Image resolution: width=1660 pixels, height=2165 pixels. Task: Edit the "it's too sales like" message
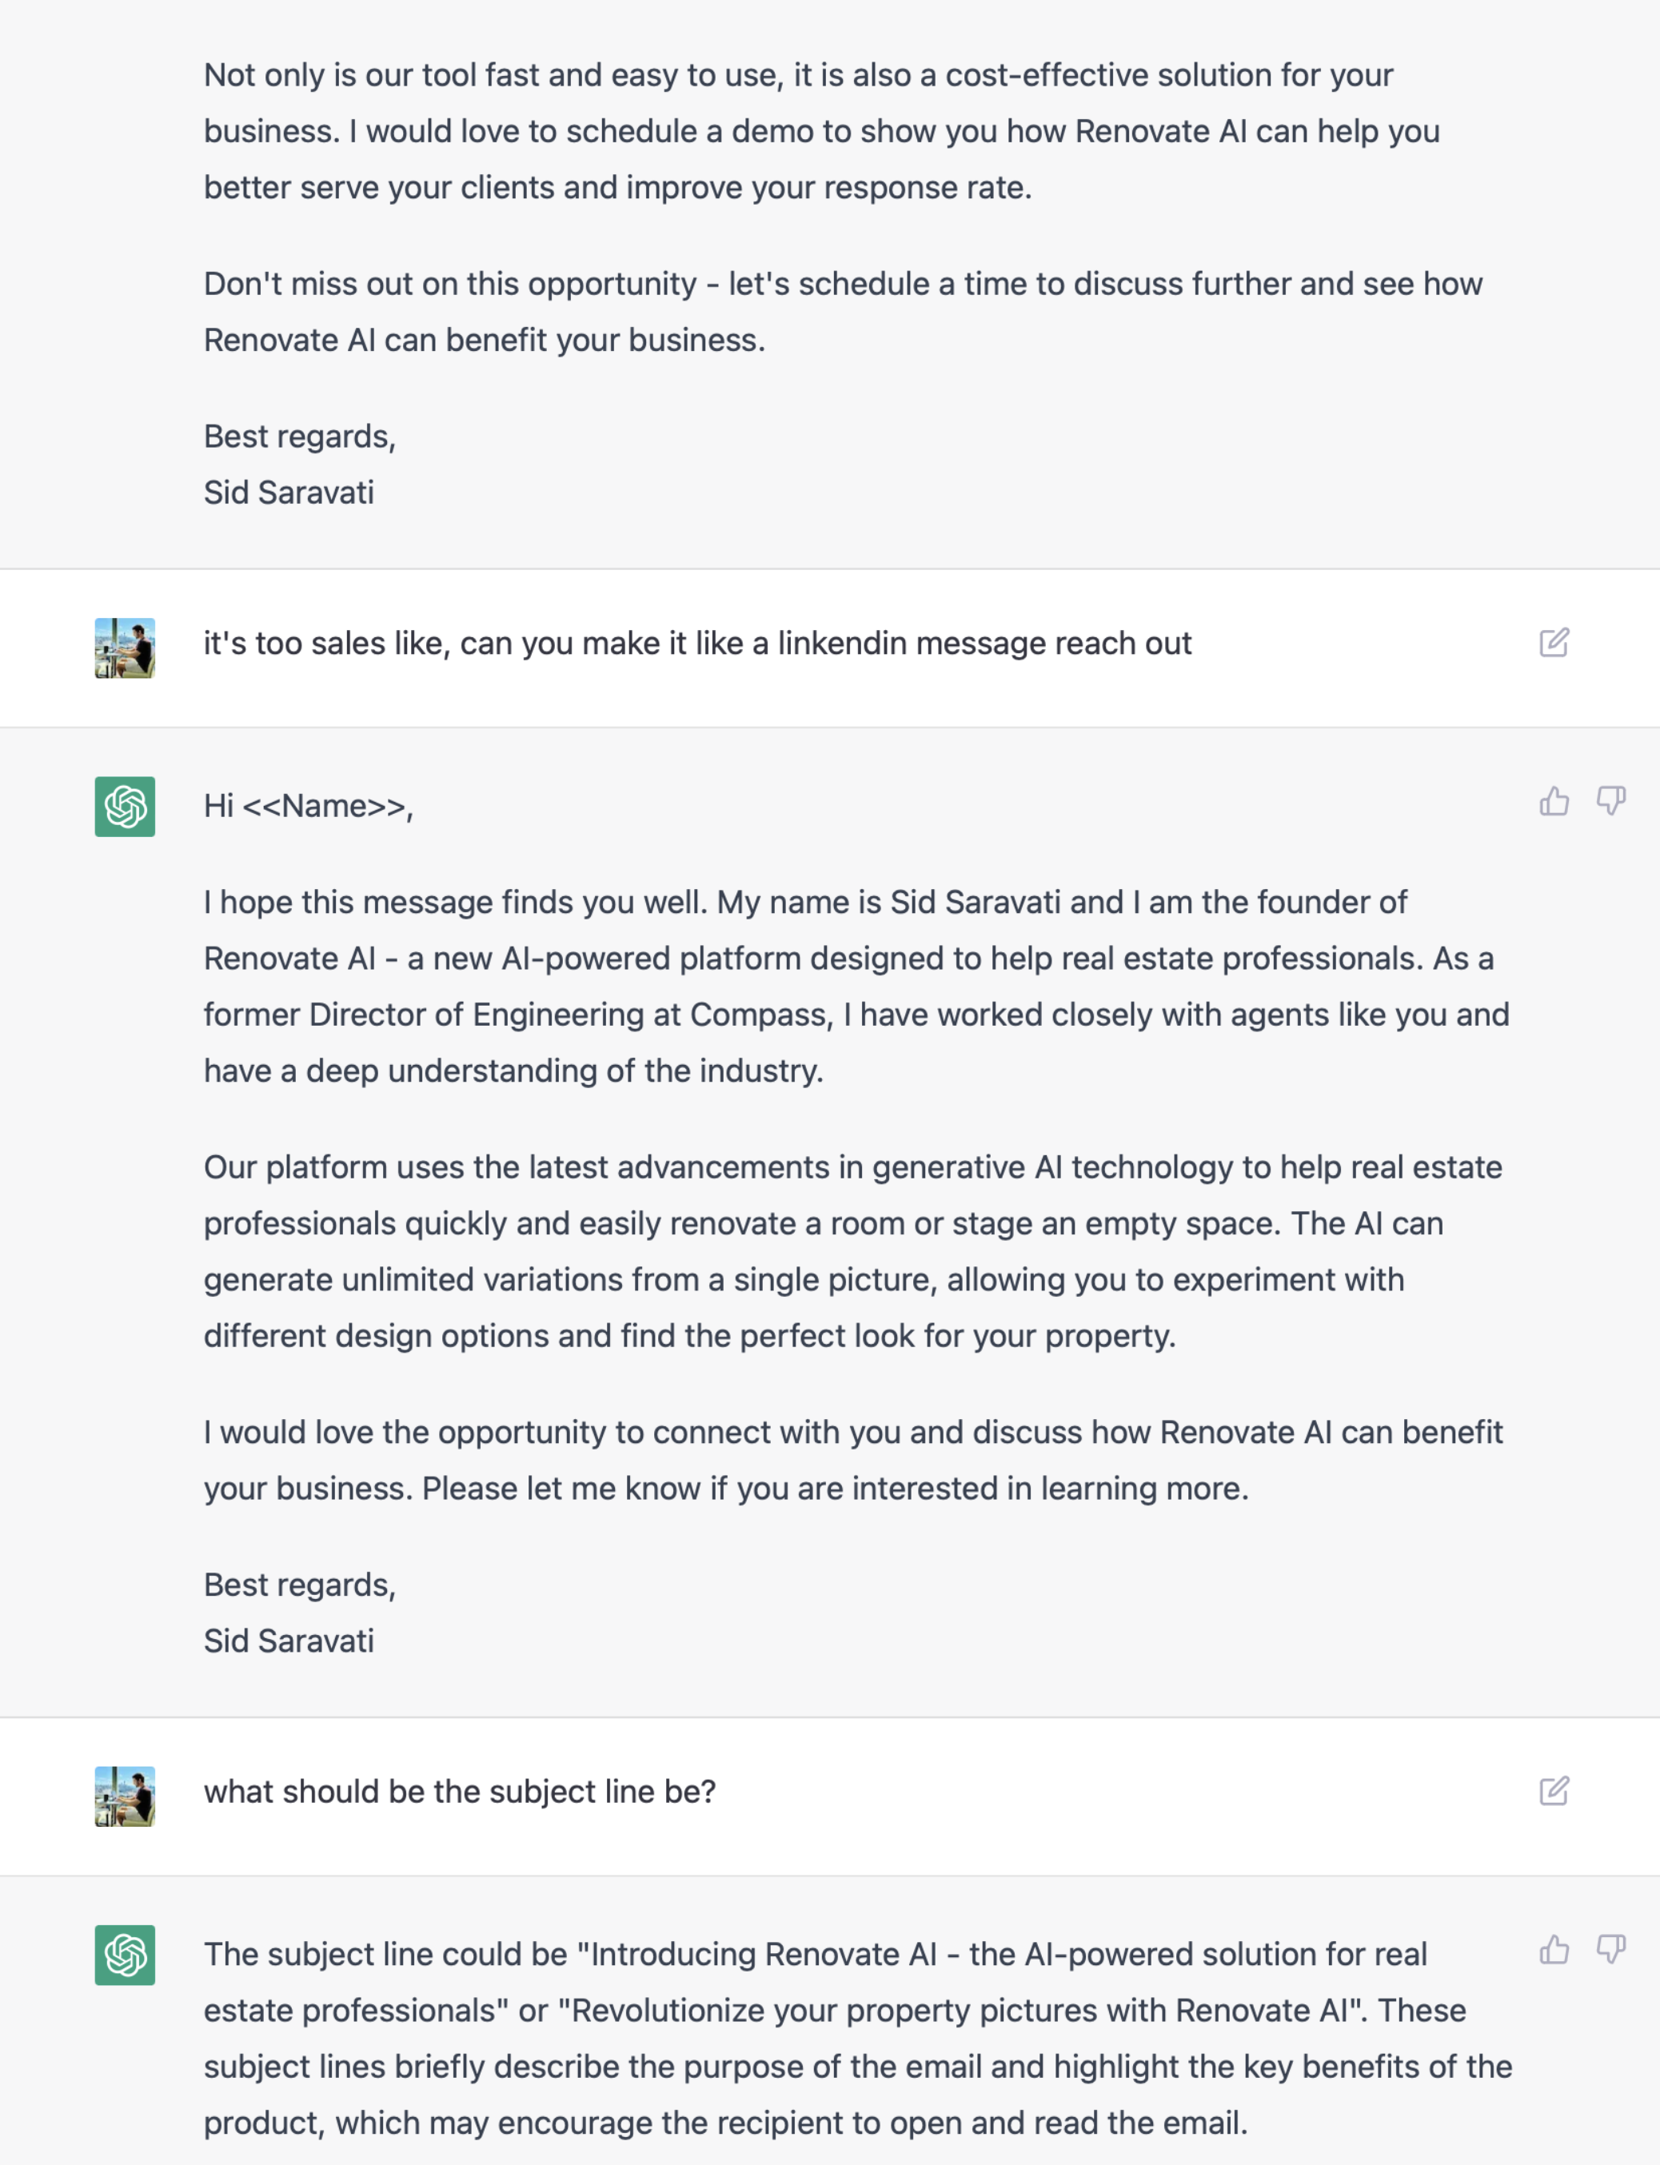pos(1554,643)
